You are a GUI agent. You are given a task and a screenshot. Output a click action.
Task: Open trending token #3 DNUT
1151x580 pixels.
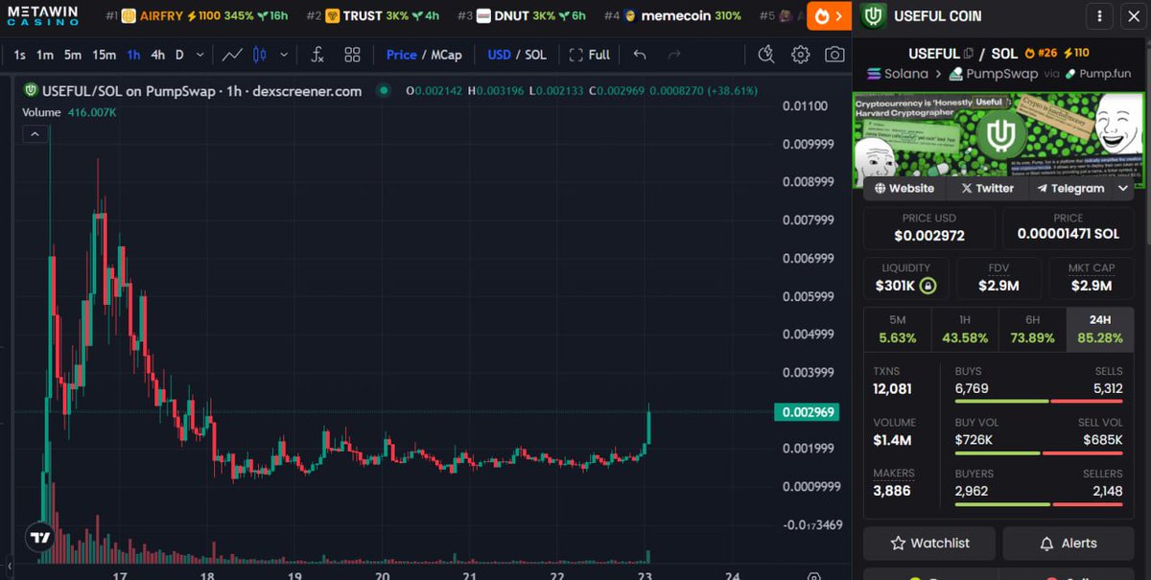524,15
